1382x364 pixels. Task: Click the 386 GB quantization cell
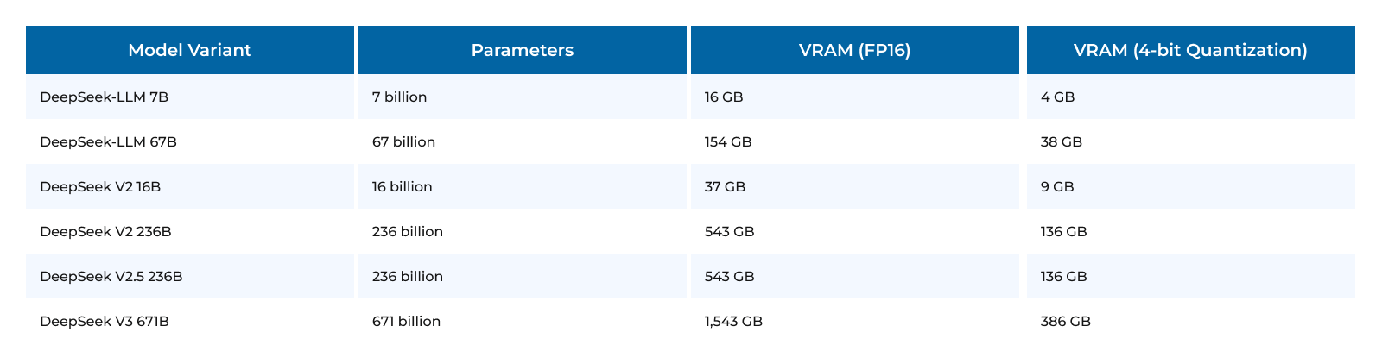[1066, 322]
